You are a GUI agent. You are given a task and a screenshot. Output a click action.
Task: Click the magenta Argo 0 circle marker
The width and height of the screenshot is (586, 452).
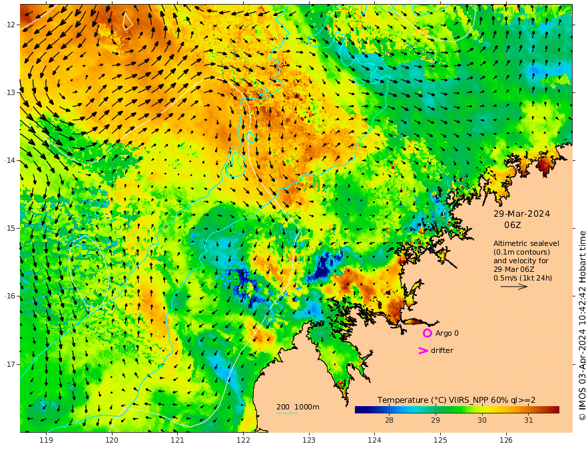point(427,333)
